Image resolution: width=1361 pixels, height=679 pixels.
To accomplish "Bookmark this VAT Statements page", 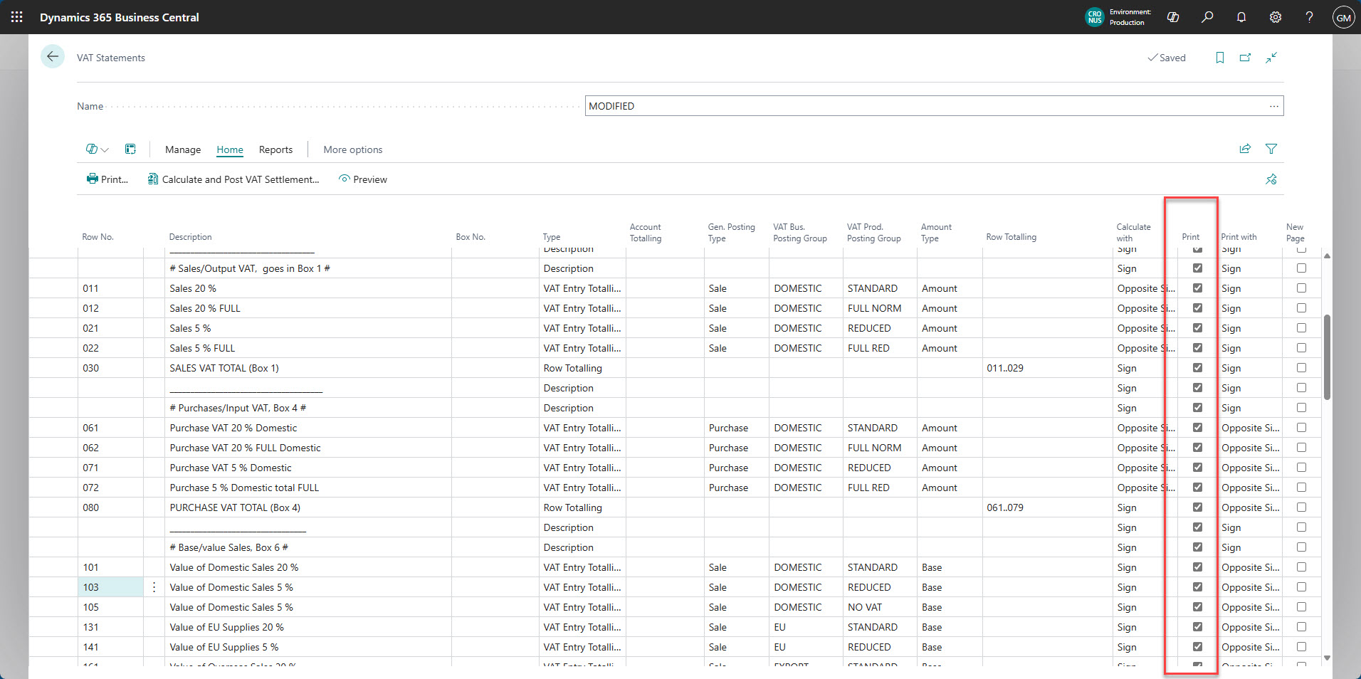I will 1219,58.
